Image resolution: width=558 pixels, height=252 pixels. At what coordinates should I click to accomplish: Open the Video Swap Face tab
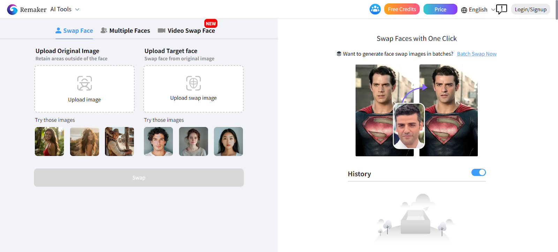click(186, 31)
